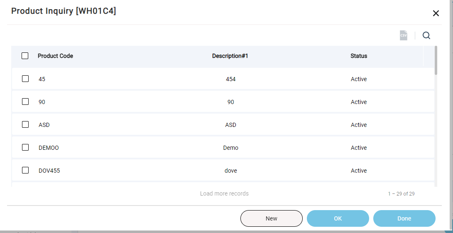Image resolution: width=453 pixels, height=233 pixels.
Task: Open search with the magnifier icon
Action: coord(426,36)
